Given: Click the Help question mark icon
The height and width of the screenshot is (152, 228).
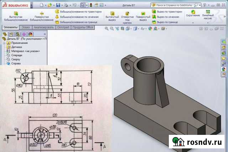Looking at the screenshot, I should (204, 5).
